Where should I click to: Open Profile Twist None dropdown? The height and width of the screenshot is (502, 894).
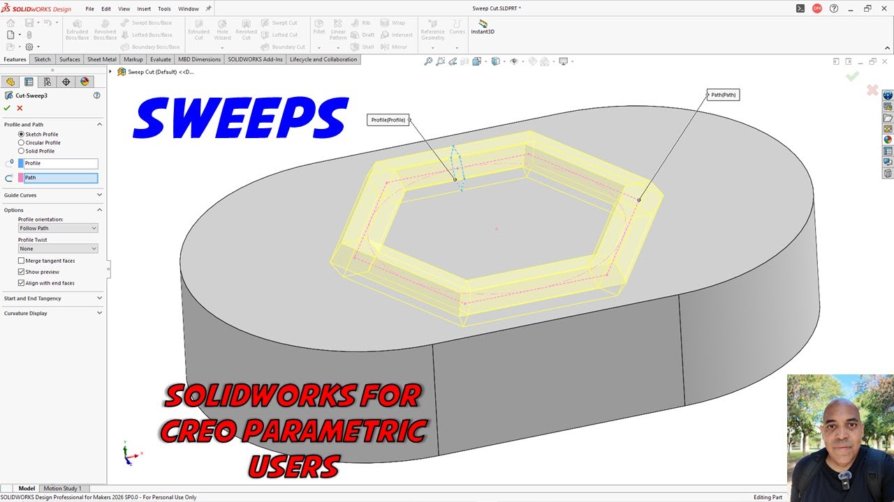(58, 248)
